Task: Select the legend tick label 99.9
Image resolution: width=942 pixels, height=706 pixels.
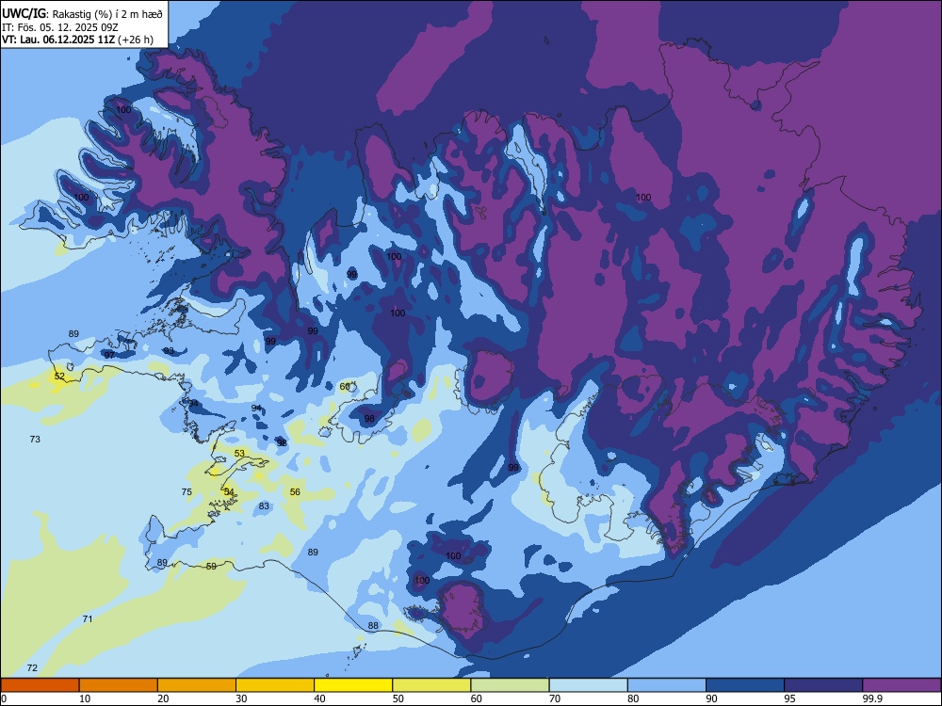Action: point(872,698)
